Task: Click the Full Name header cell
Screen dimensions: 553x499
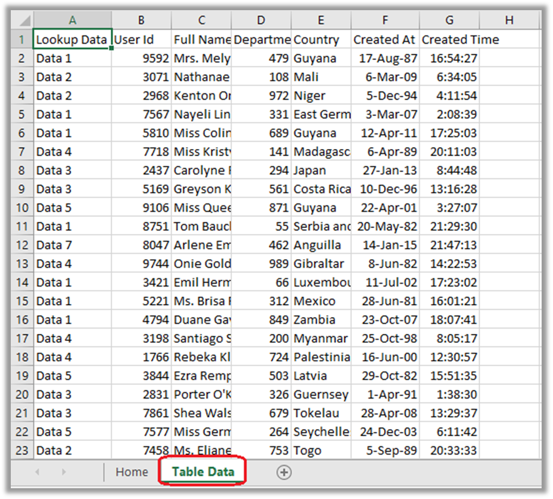Action: [x=201, y=39]
